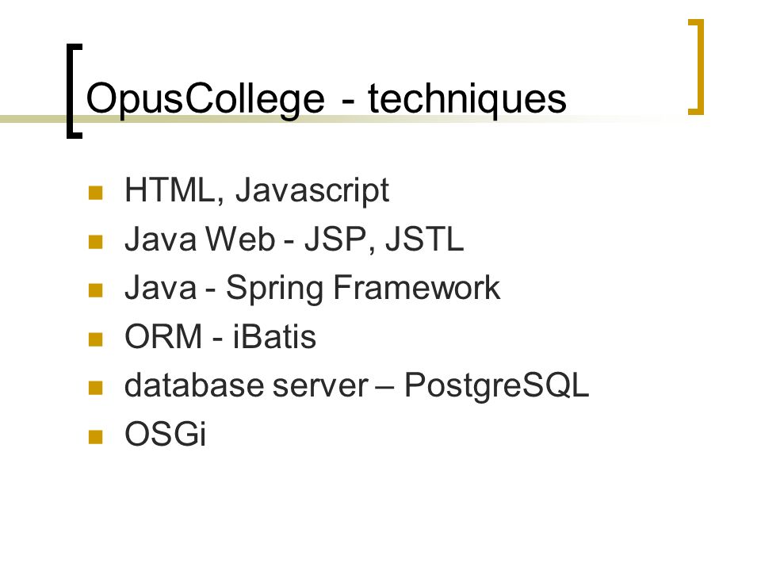Select the bullet square beside ORM - iBatis
This screenshot has height=571, width=761.
click(96, 339)
